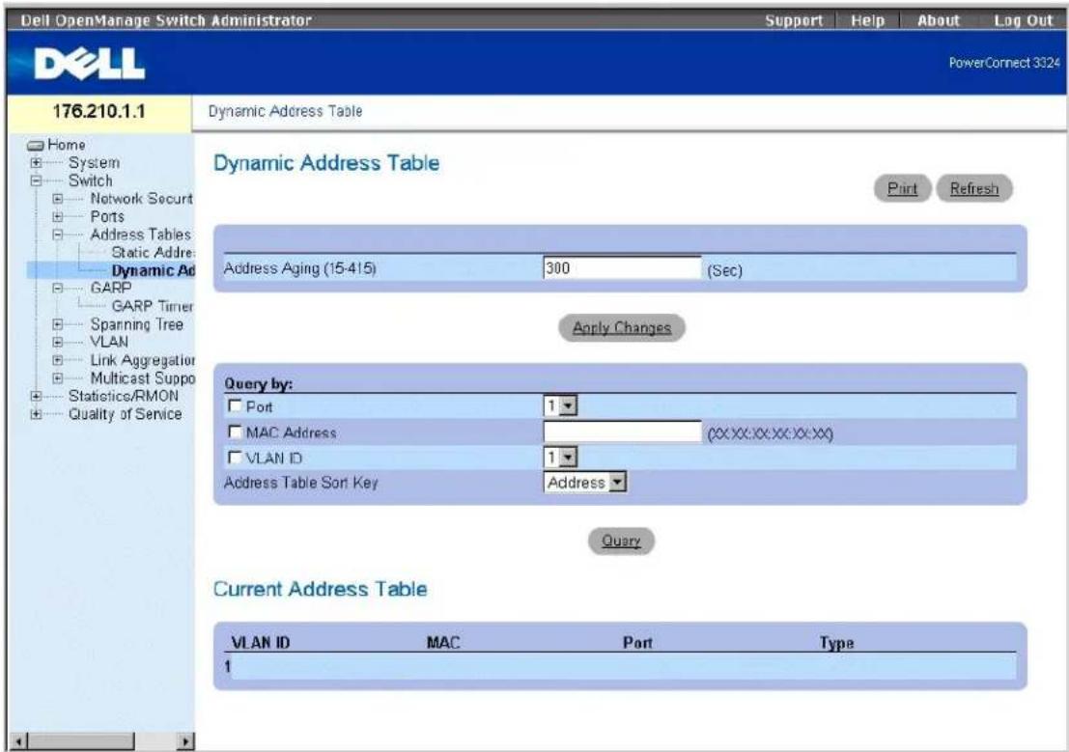1069x752 pixels.
Task: Click the IP address 176.210.1.1
Action: [x=98, y=111]
